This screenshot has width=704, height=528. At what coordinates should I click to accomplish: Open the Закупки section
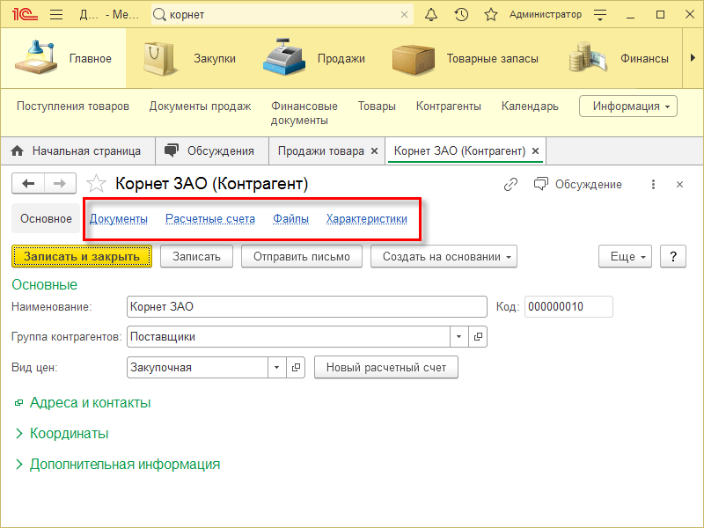click(189, 58)
